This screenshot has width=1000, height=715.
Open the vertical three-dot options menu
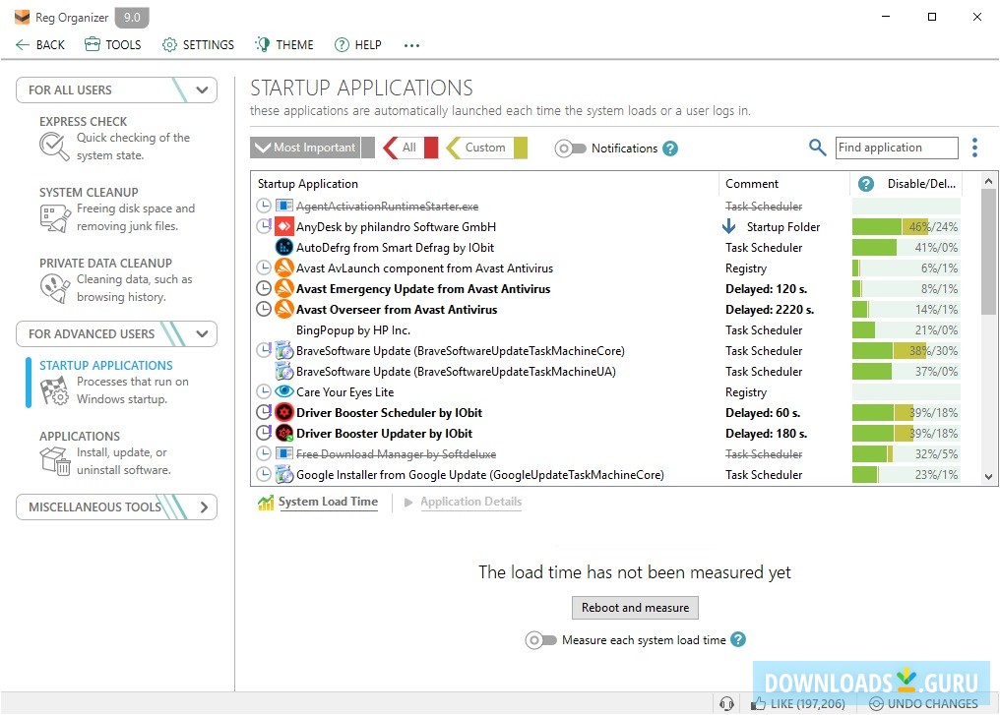coord(974,148)
